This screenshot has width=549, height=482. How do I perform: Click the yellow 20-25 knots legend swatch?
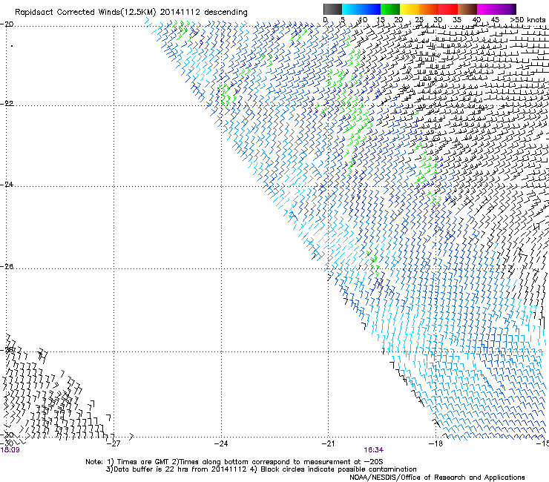[410, 9]
